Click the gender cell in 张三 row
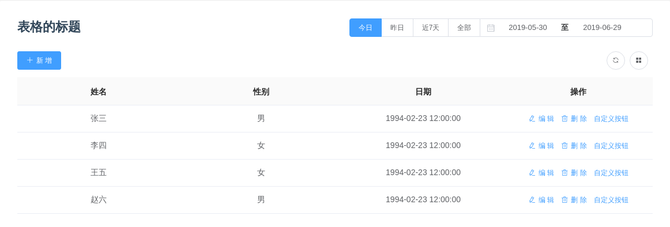 pos(261,119)
